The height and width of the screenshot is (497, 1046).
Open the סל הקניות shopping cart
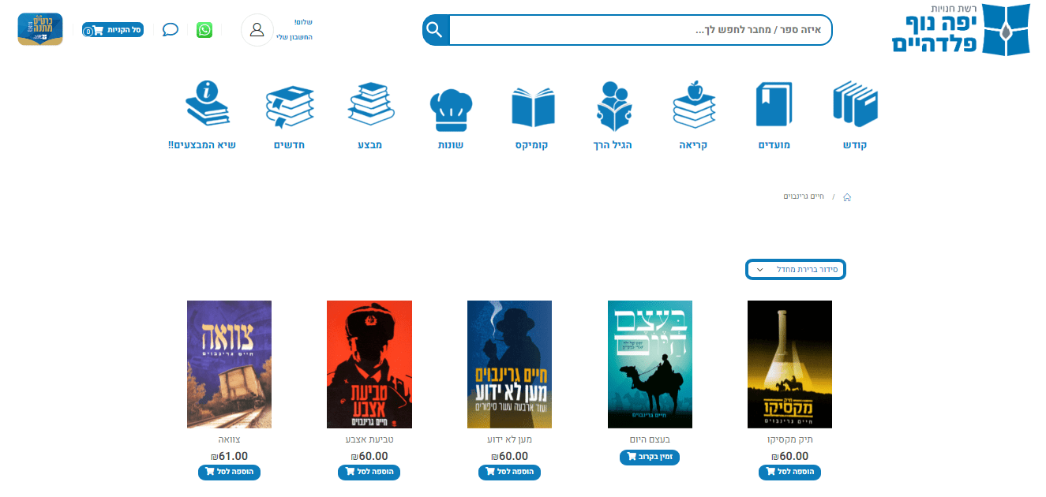tap(111, 30)
